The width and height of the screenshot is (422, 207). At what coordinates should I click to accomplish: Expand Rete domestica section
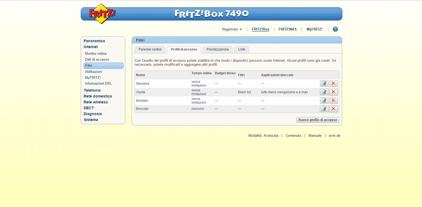click(x=98, y=96)
